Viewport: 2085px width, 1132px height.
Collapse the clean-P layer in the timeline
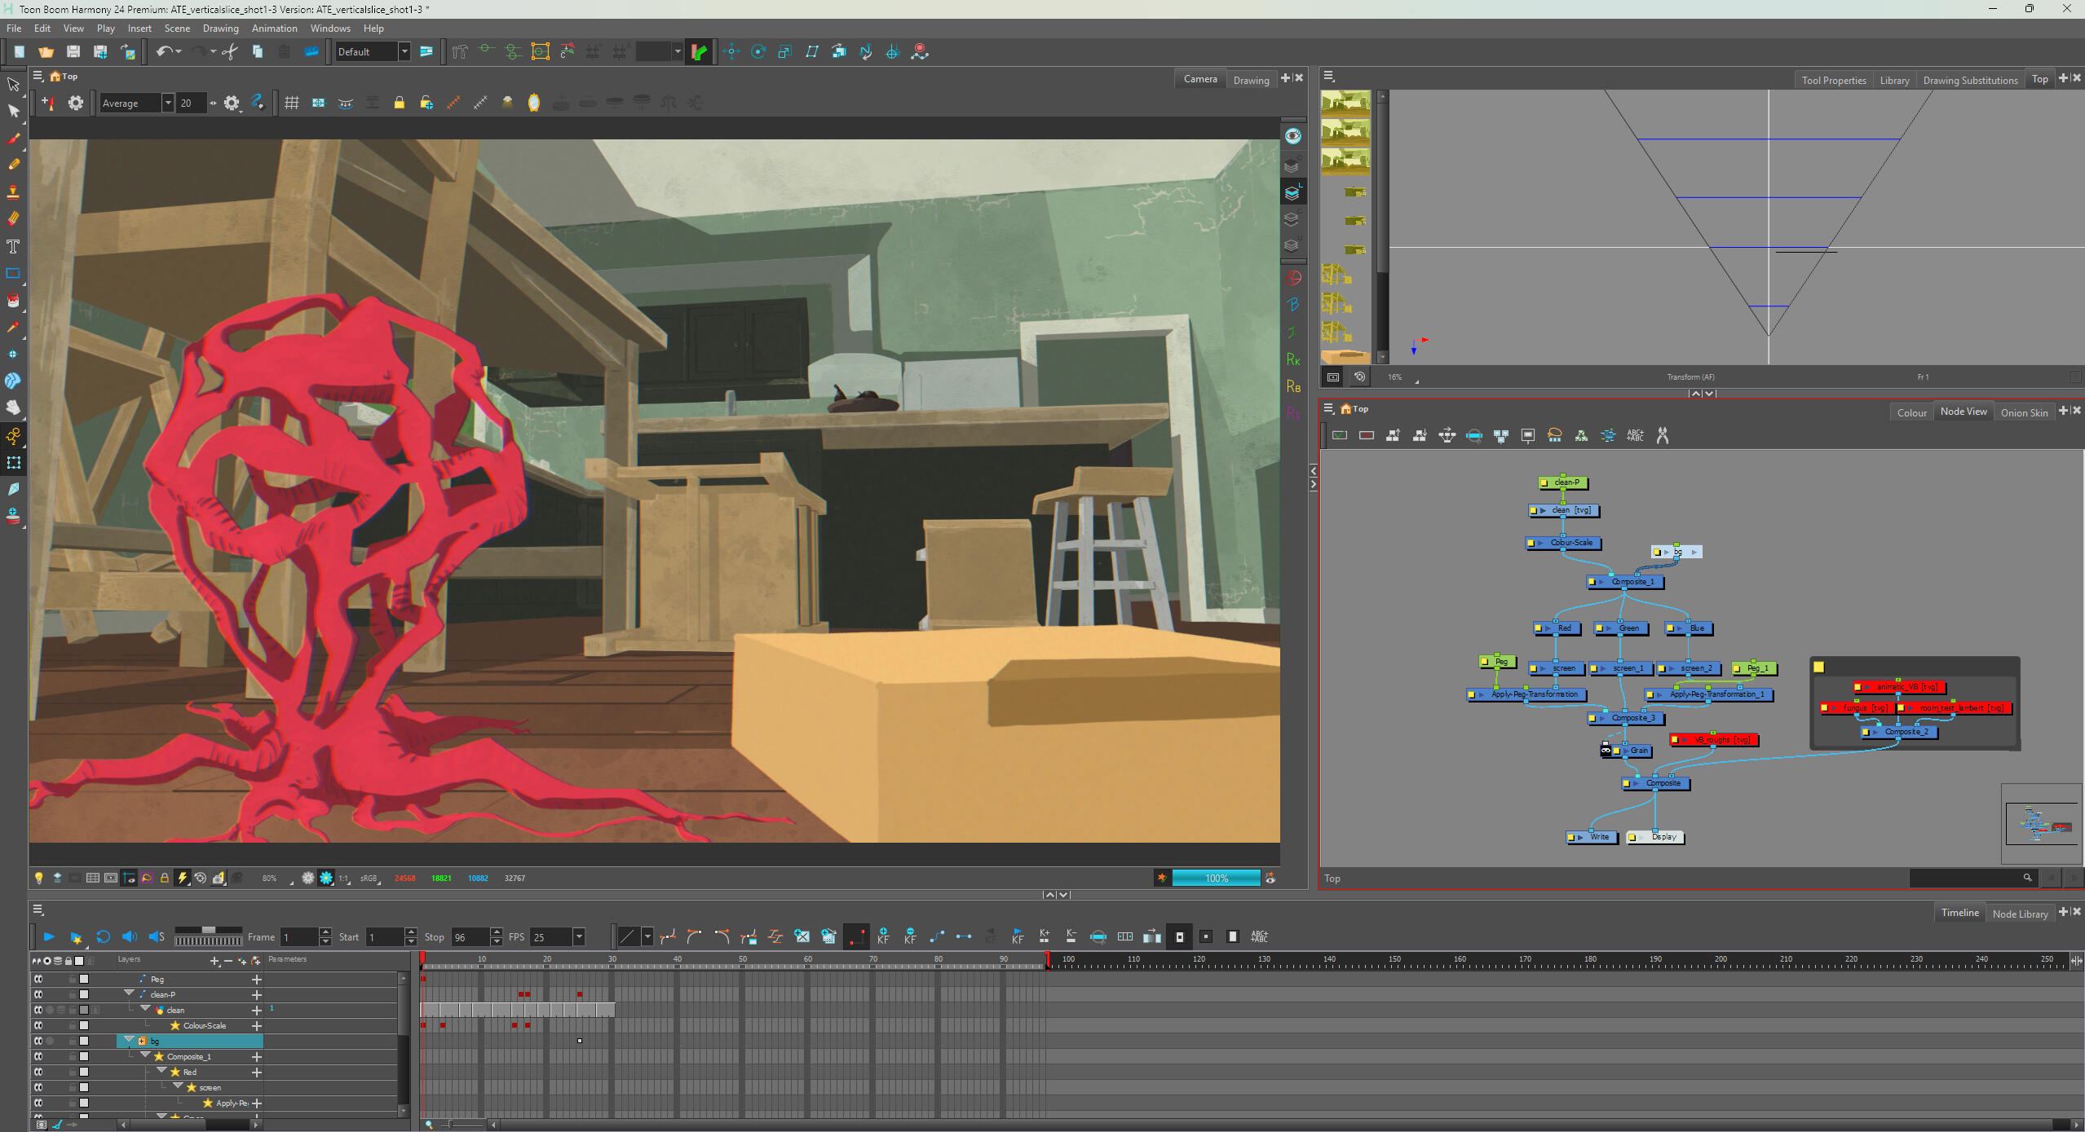click(x=128, y=993)
